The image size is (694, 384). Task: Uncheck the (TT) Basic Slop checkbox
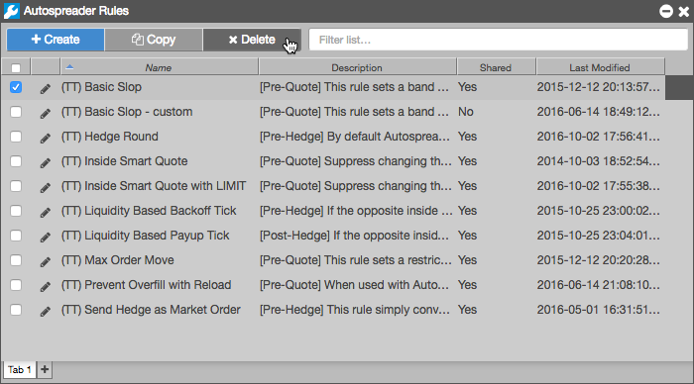[16, 87]
